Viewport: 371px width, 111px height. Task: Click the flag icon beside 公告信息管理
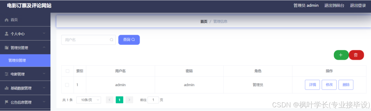[x=7, y=102]
